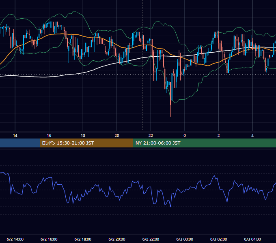This screenshot has height=243, width=276.
Task: Click the 18 hour axis label
Action: [x=83, y=136]
